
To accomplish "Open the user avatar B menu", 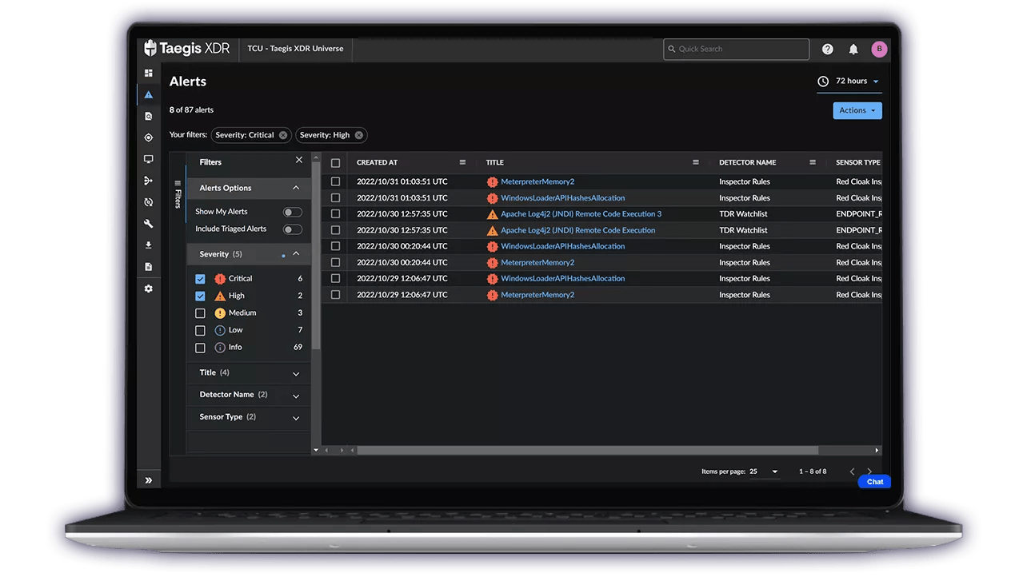I will click(879, 49).
